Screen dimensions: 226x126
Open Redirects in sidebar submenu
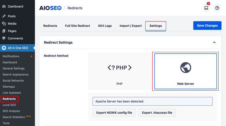9,99
